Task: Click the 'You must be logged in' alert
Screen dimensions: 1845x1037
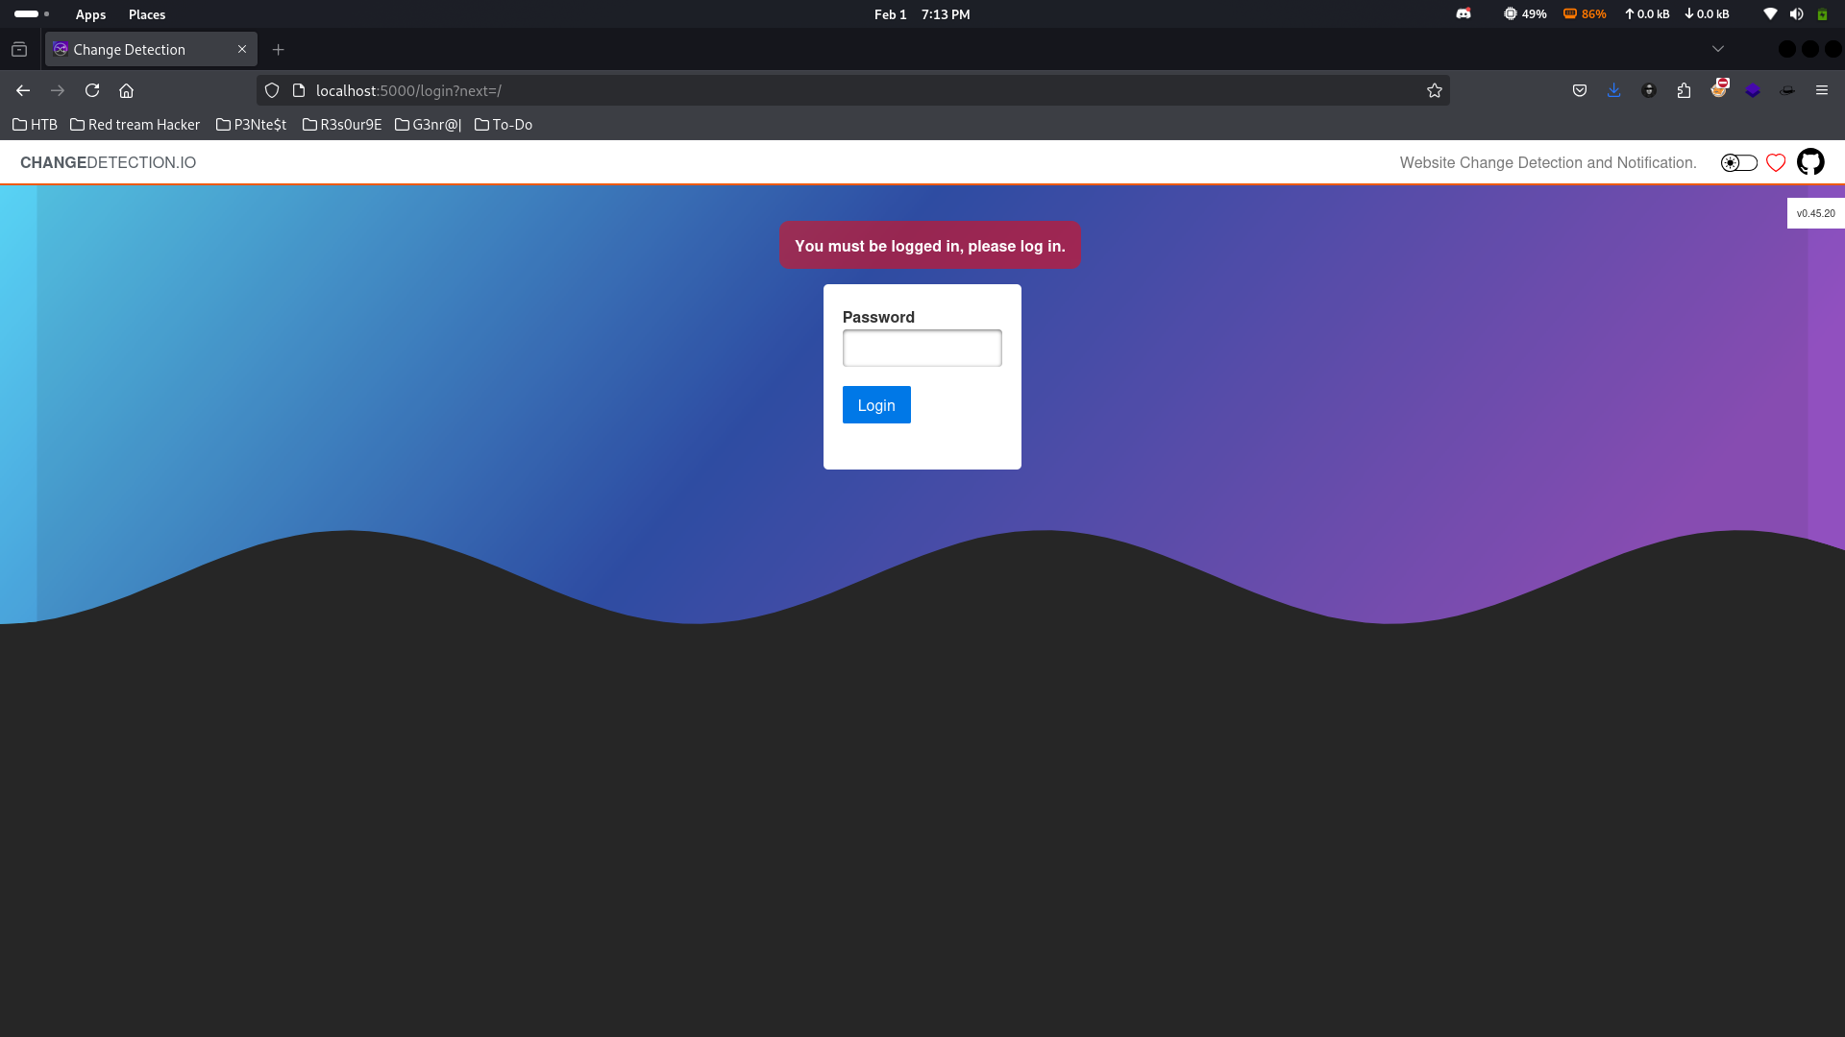Action: pyautogui.click(x=930, y=246)
